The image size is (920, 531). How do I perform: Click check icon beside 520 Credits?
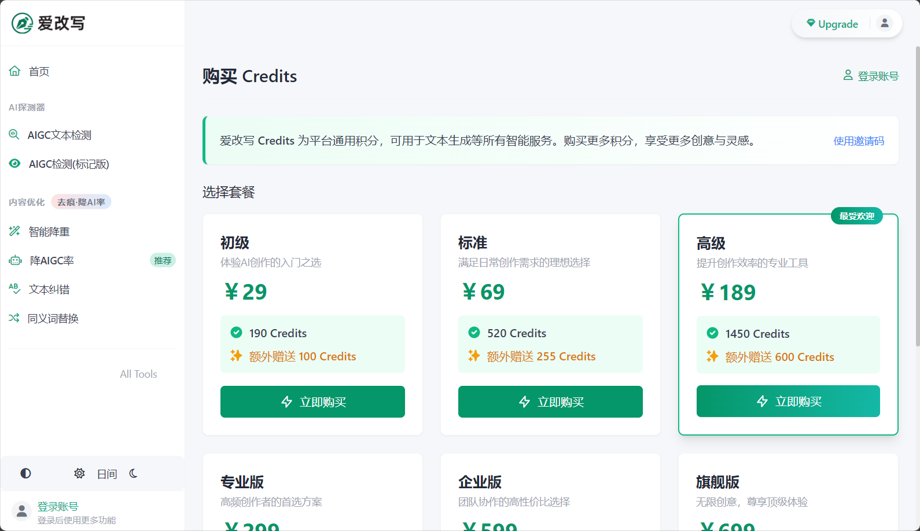(474, 332)
